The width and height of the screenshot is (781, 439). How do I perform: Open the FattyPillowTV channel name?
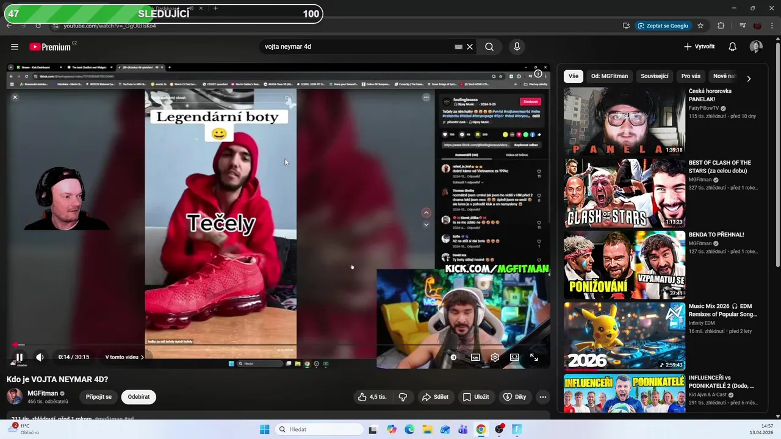coord(704,108)
